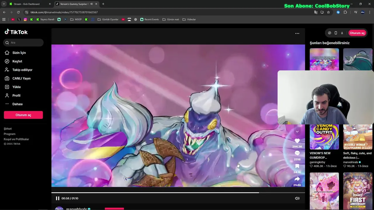Open Rivals First Anniversary video thumbnail
This screenshot has width=374, height=210.
(358, 191)
